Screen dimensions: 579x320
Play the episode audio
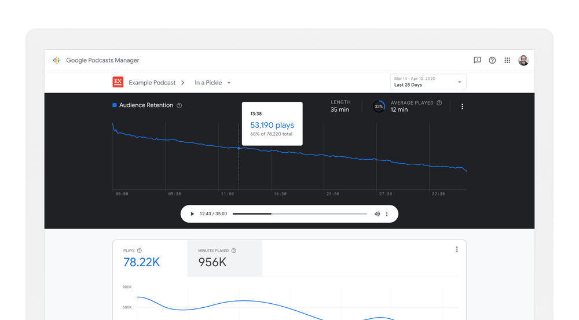(x=192, y=214)
